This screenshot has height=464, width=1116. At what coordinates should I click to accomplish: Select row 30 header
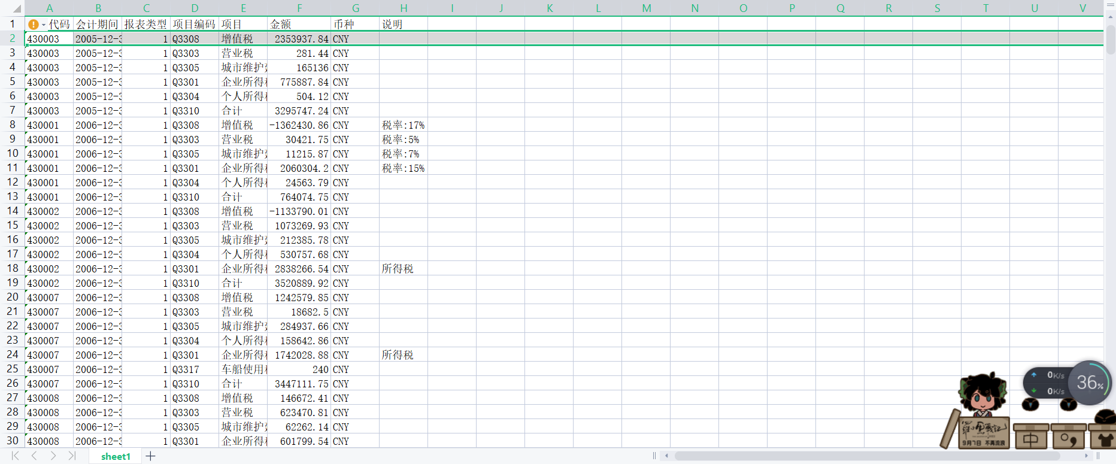(12, 441)
